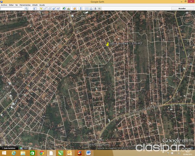
Task: Open the planet switcher icon
Action: point(75,8)
